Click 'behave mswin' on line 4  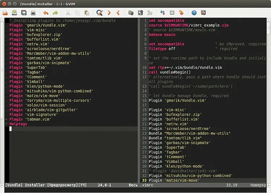pyautogui.click(x=162, y=35)
